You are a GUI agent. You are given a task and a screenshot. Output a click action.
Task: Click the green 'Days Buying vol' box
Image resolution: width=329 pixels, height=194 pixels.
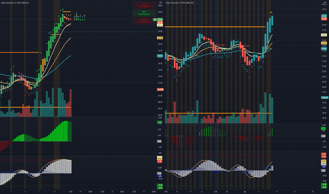pos(144,13)
